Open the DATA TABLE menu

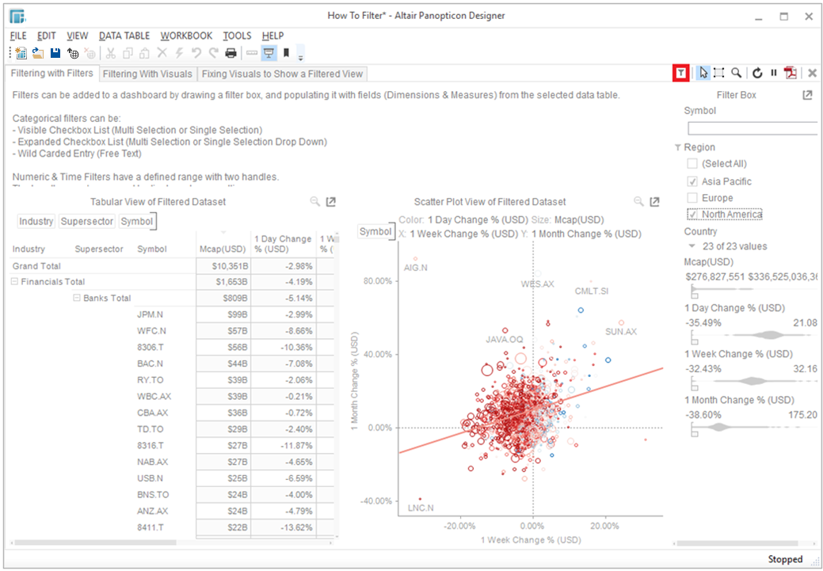[x=124, y=36]
